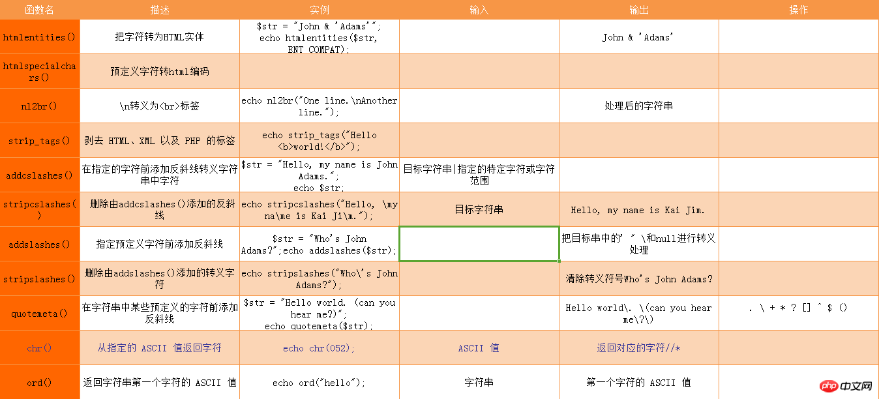Click the 删除由addcslashes()添加的反斜线 description cell
The width and height of the screenshot is (879, 399).
pyautogui.click(x=160, y=209)
